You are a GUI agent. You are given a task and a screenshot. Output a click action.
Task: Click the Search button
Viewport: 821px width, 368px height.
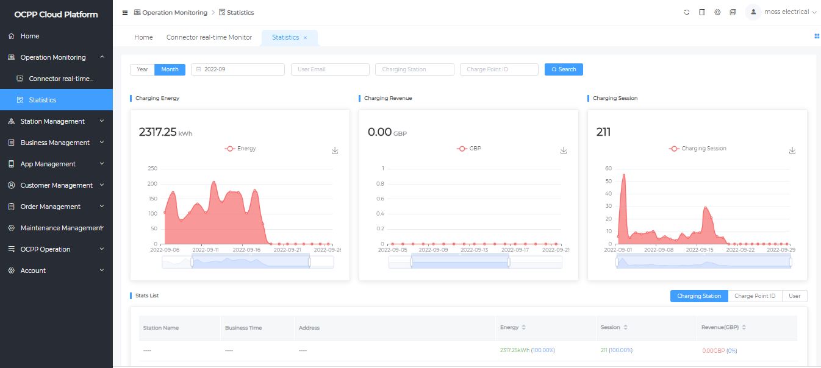(564, 69)
